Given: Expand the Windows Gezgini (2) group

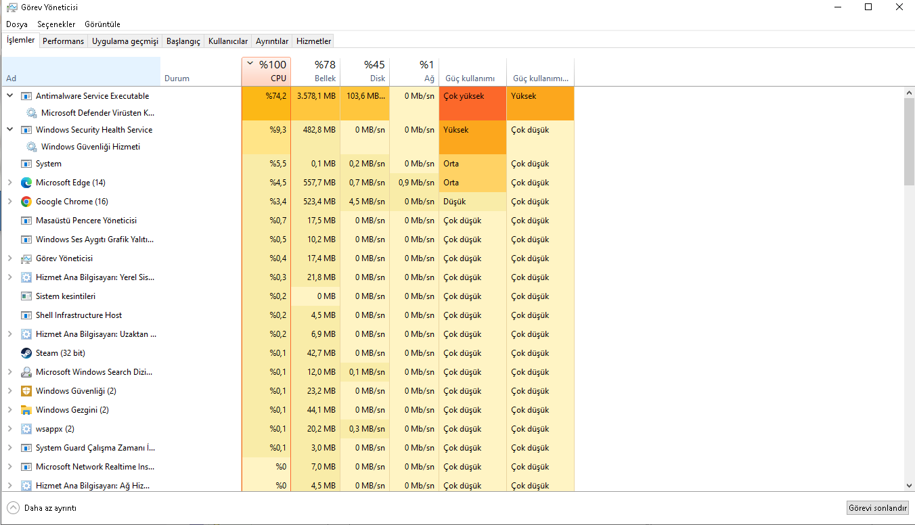Looking at the screenshot, I should coord(9,410).
